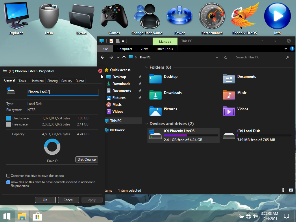Open the Change User Name desktop icon

[x=147, y=18]
